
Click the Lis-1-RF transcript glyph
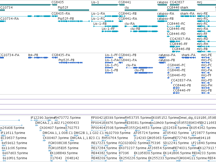click(x=110, y=31)
